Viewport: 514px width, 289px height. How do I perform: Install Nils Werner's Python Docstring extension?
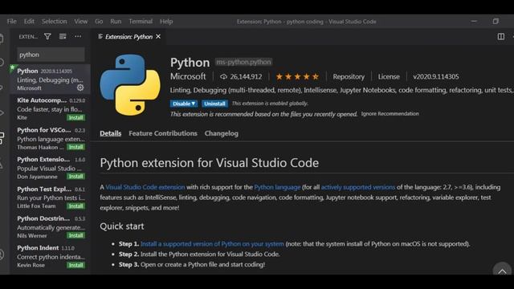point(75,235)
